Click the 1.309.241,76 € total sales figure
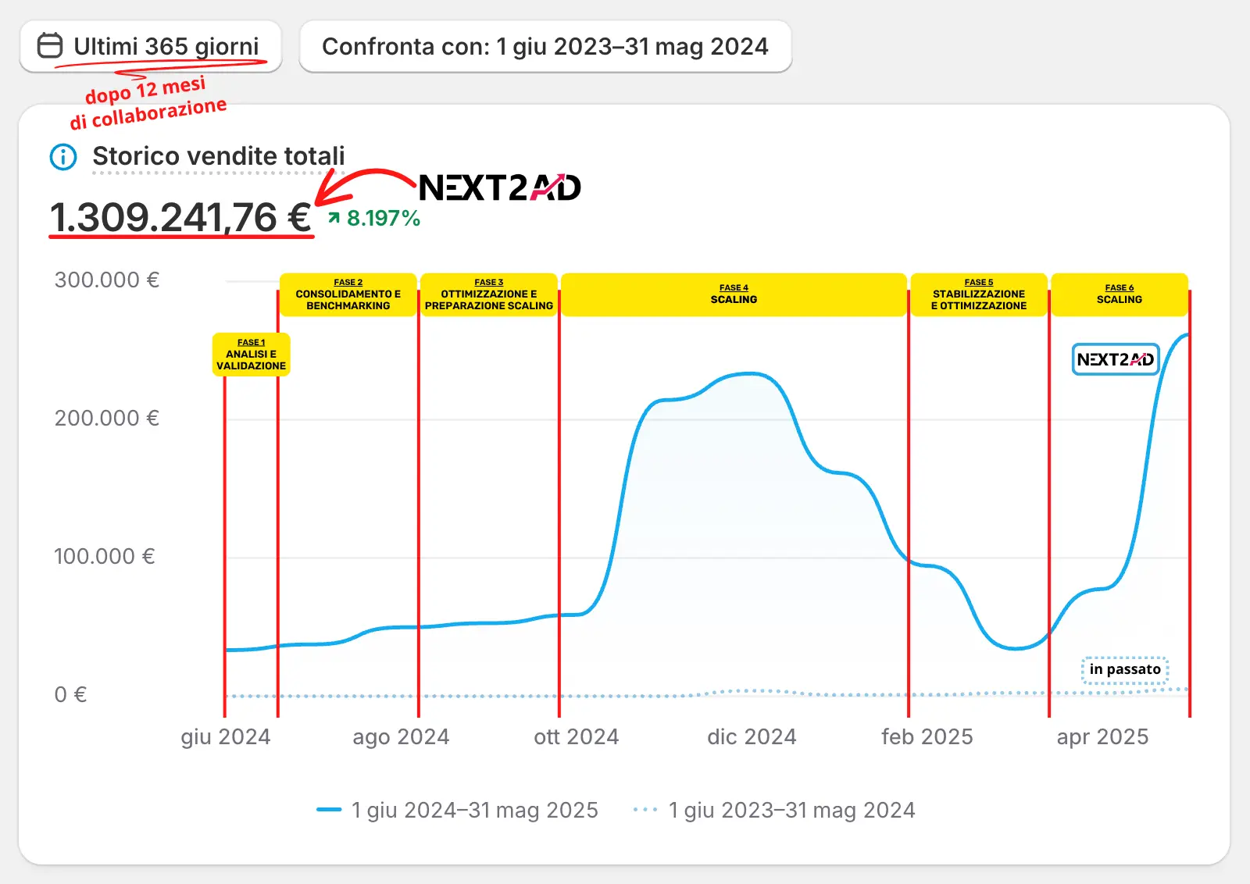This screenshot has height=884, width=1250. pyautogui.click(x=180, y=217)
